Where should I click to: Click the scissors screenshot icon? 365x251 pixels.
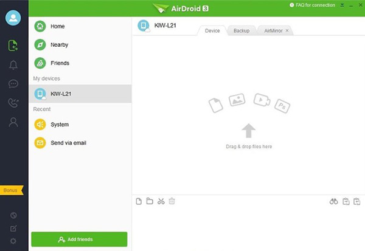click(x=161, y=201)
